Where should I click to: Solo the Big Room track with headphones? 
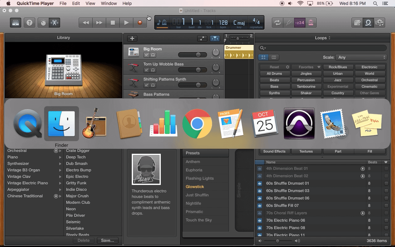pyautogui.click(x=153, y=55)
